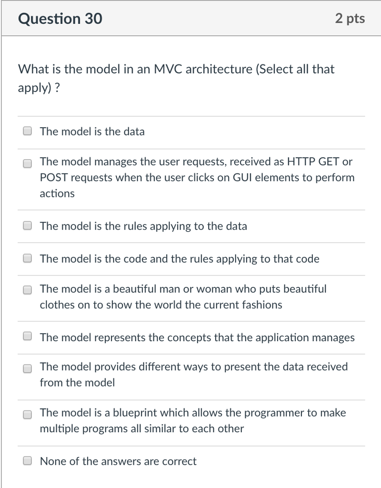The height and width of the screenshot is (488, 381).
Task: Click the 'The model is the data' label
Action: pos(92,132)
